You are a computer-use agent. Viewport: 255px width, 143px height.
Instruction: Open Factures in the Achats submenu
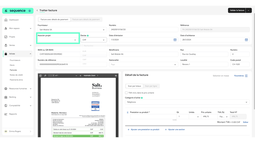tap(13, 70)
